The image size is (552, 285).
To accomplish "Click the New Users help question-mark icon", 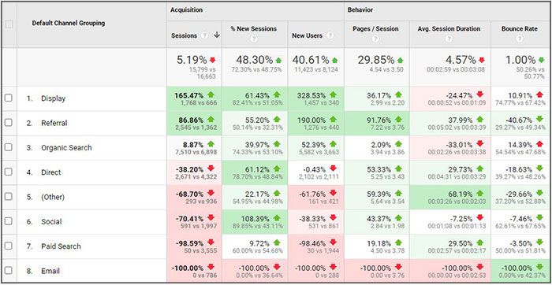I will click(330, 35).
